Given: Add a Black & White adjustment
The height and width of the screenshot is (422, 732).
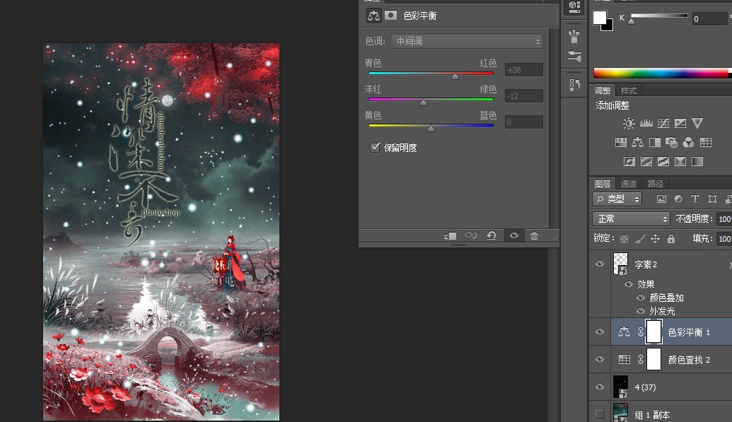Looking at the screenshot, I should point(654,142).
